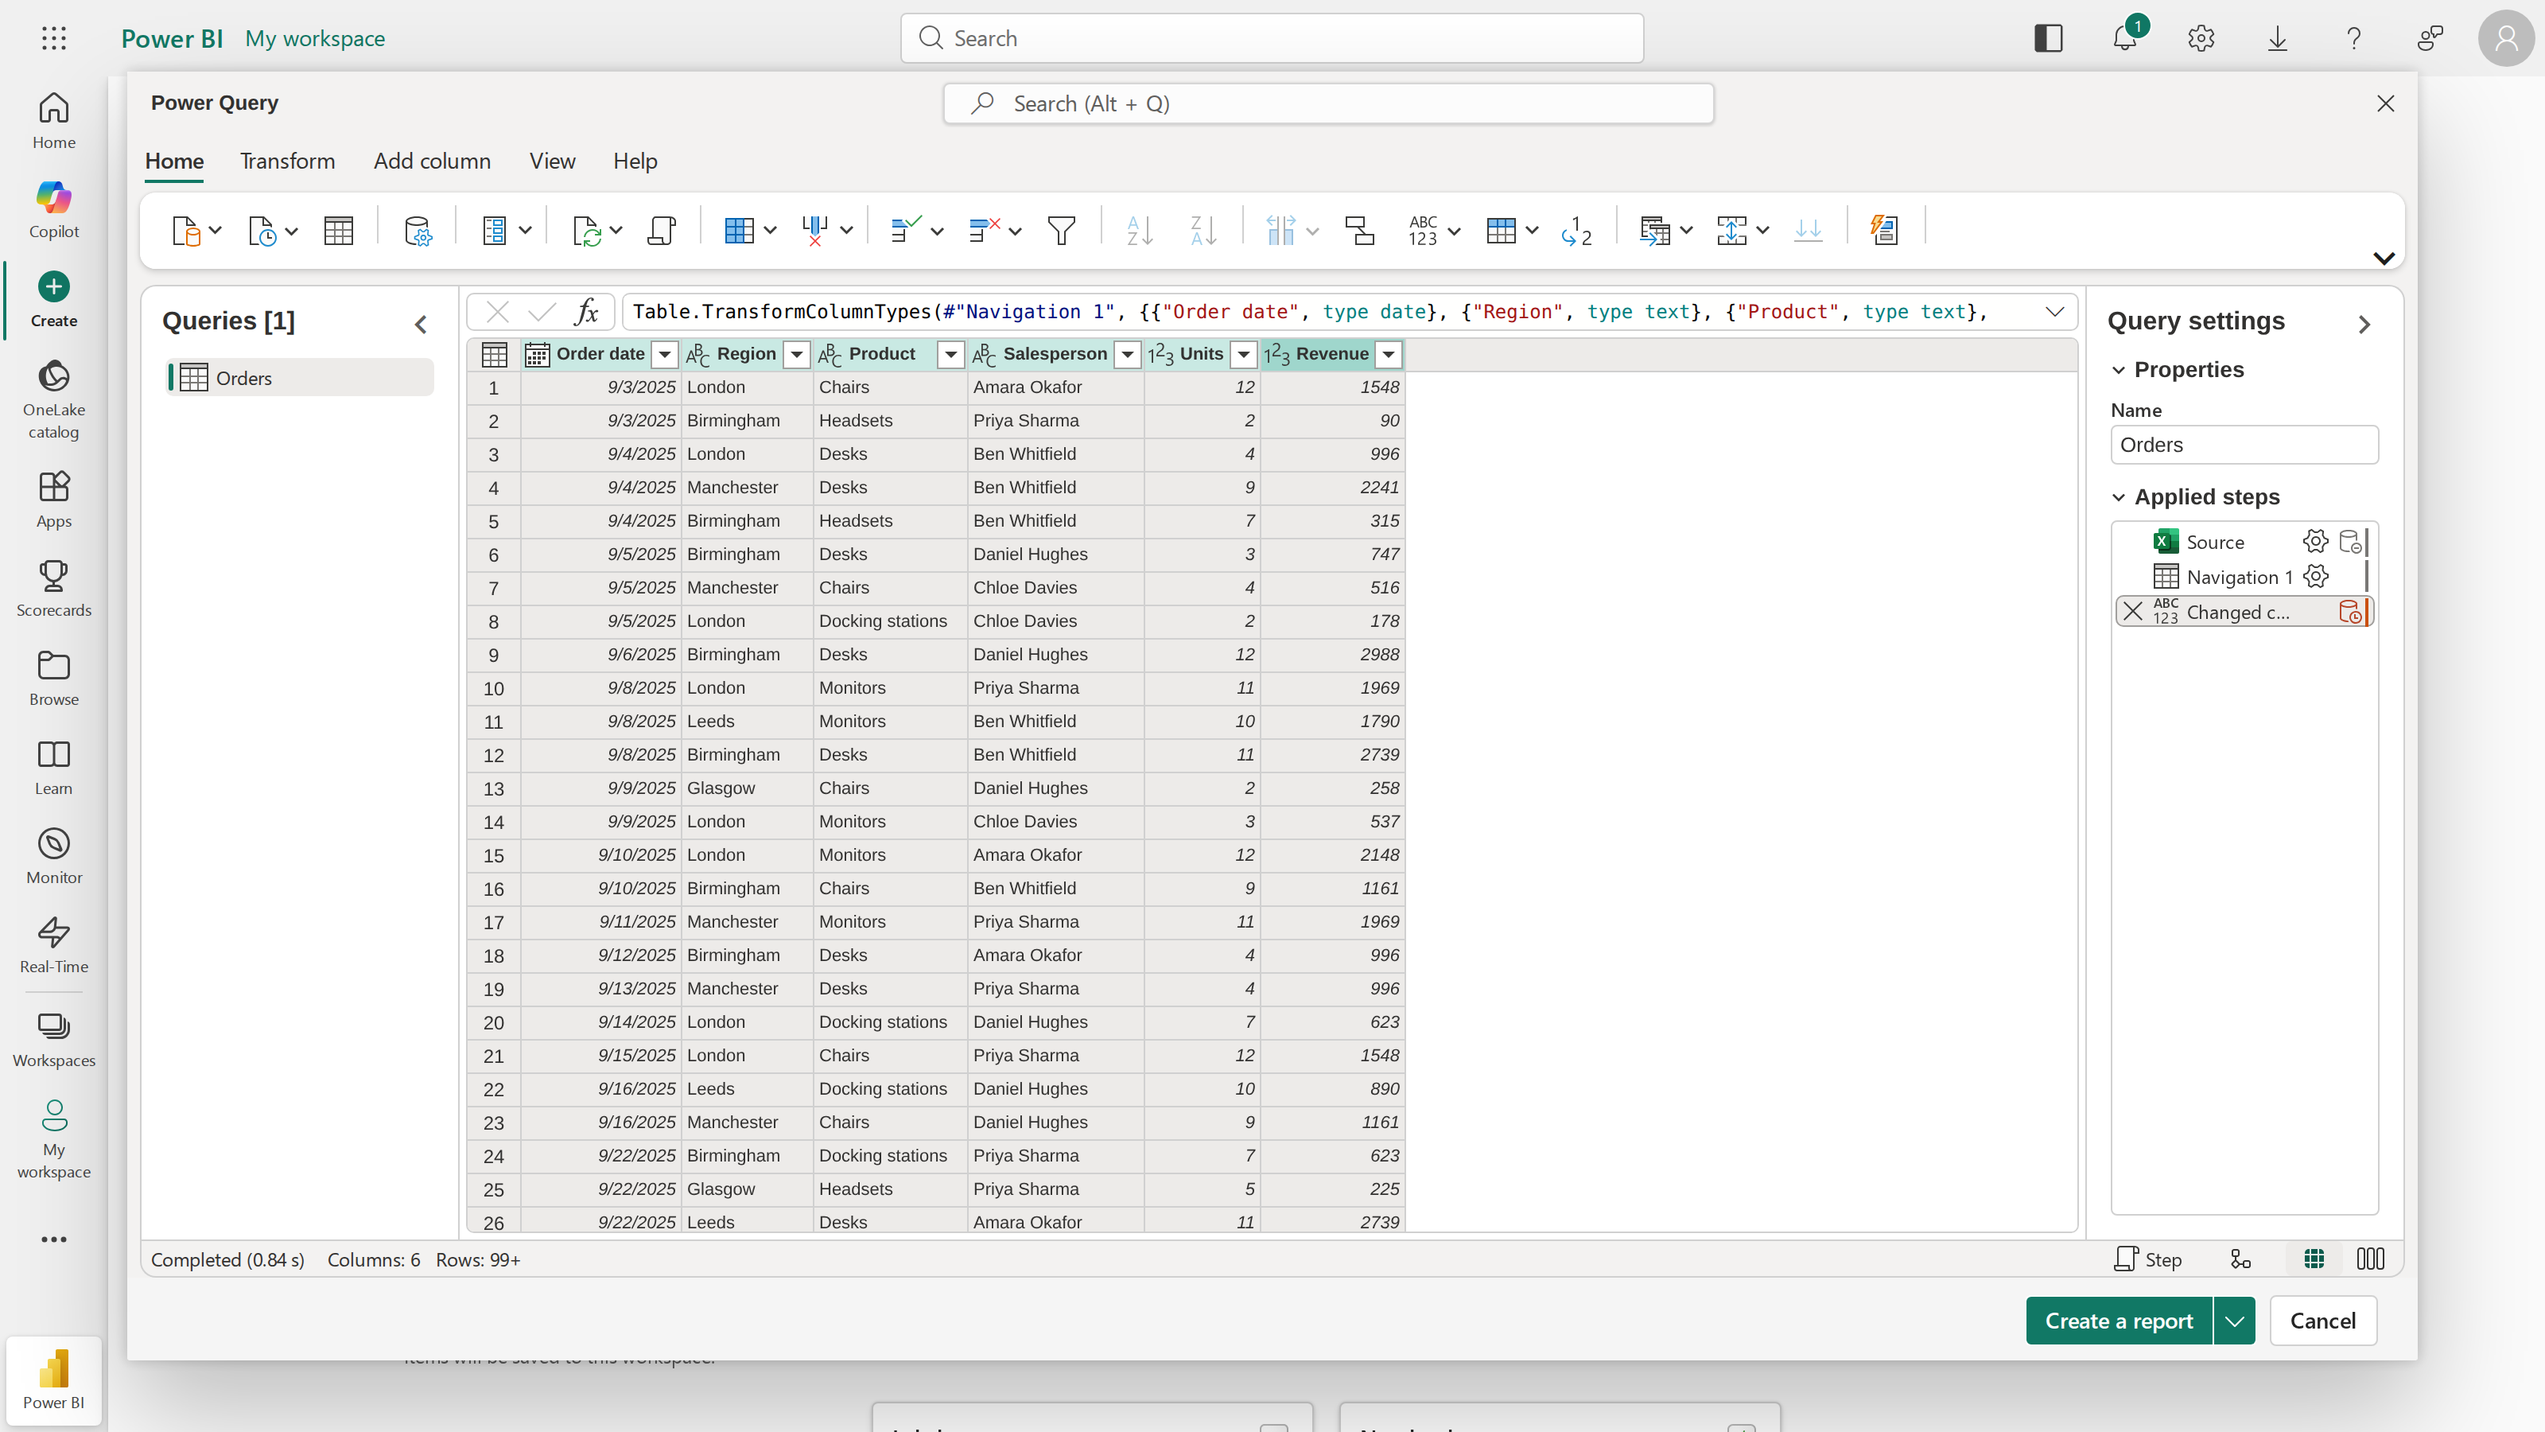Collapse the Query settings pane
Image resolution: width=2545 pixels, height=1432 pixels.
pyautogui.click(x=2364, y=324)
